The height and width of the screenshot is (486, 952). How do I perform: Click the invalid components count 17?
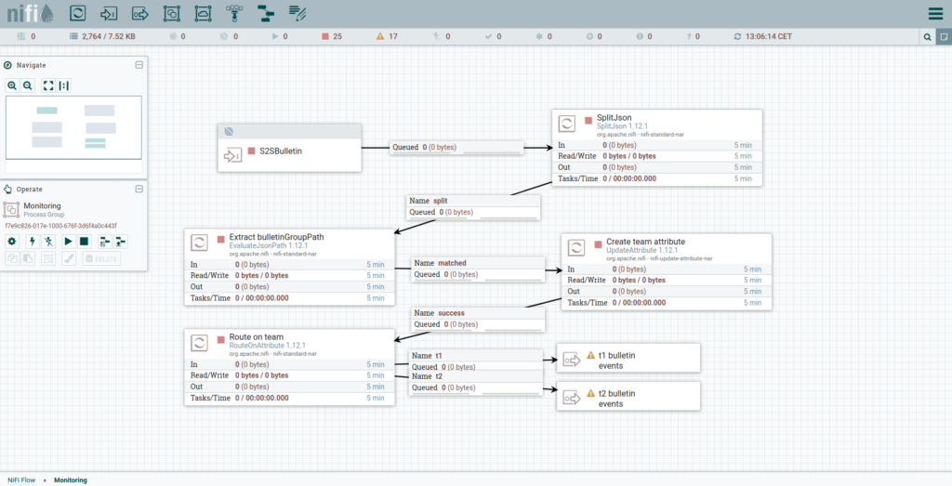click(387, 36)
